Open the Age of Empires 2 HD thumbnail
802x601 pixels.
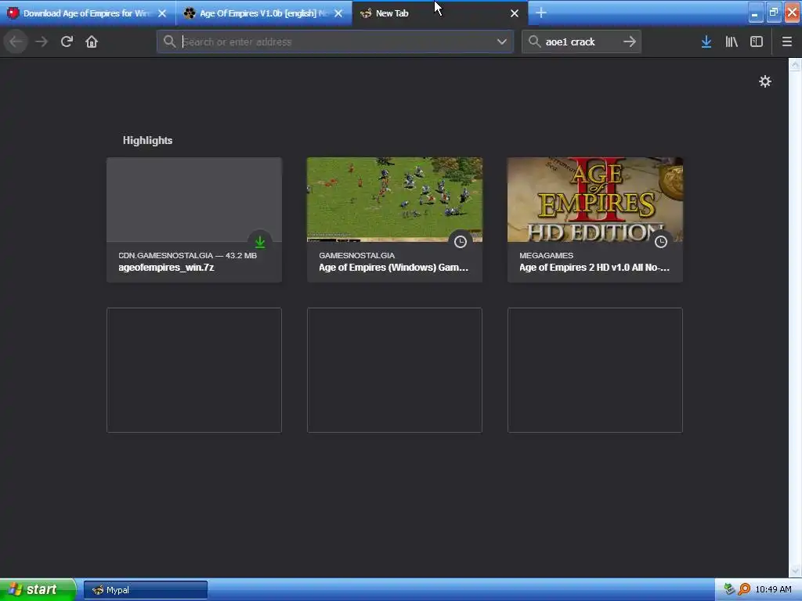pyautogui.click(x=595, y=200)
